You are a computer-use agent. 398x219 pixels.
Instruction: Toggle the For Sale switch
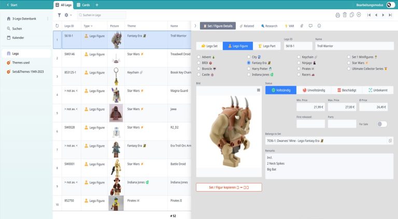[382, 124]
